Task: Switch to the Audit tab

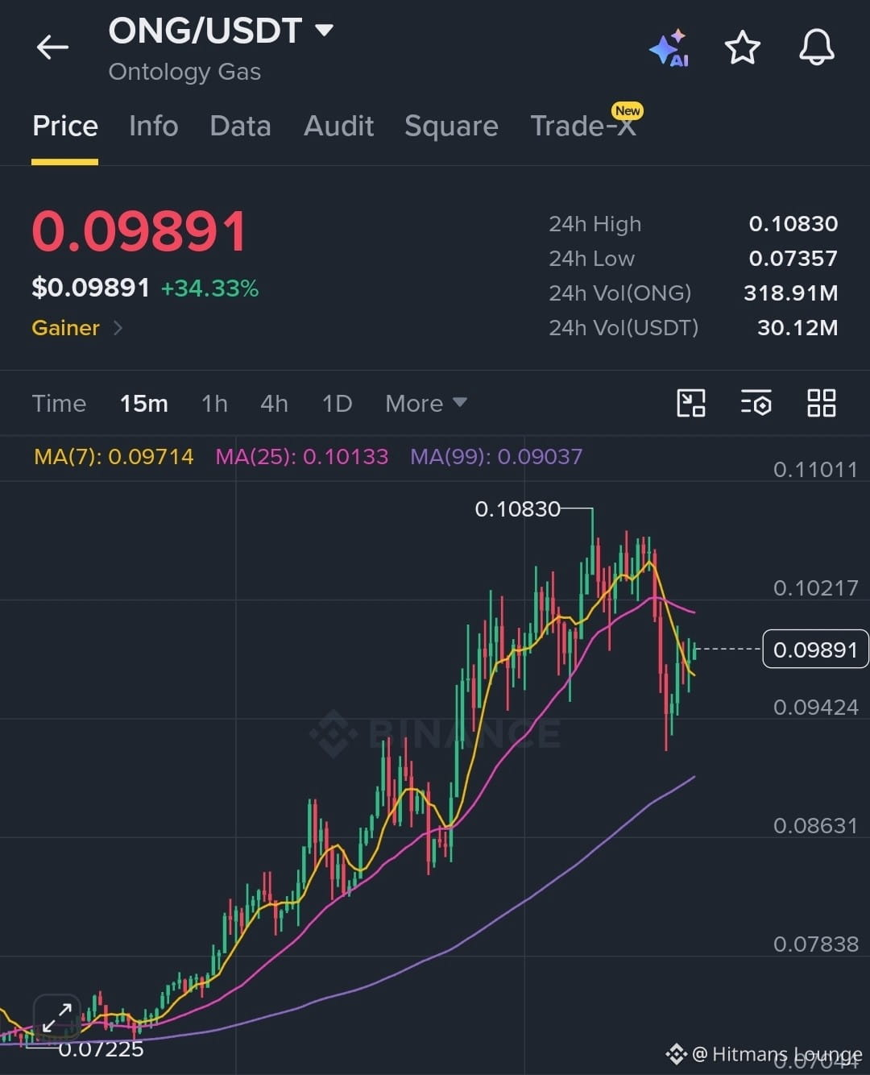Action: (x=338, y=126)
